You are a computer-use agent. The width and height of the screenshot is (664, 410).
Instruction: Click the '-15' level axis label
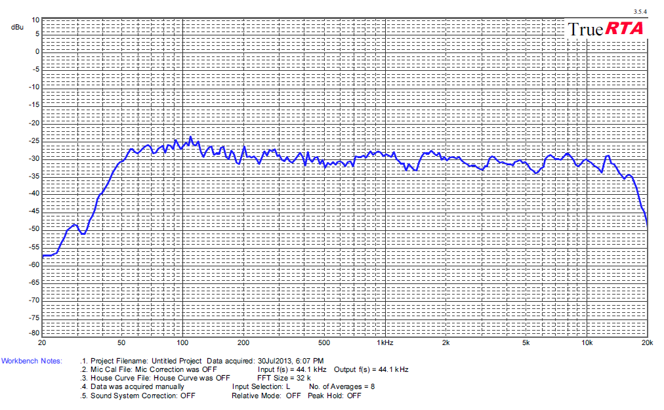coord(34,104)
